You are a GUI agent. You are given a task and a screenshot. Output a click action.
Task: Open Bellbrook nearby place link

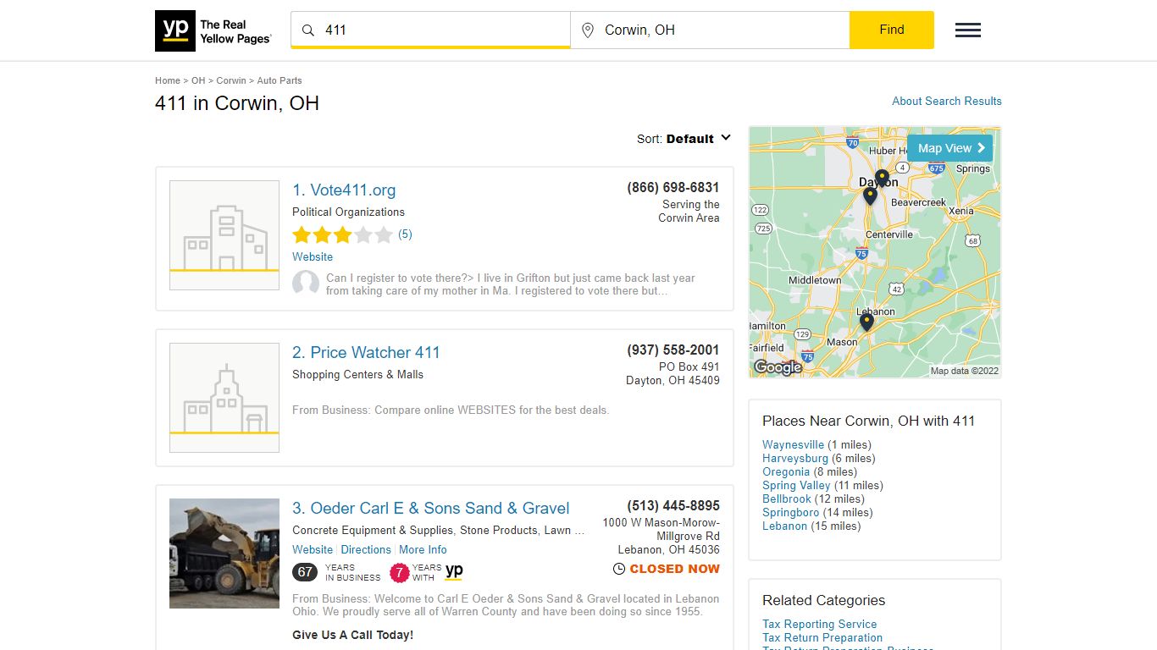tap(787, 499)
